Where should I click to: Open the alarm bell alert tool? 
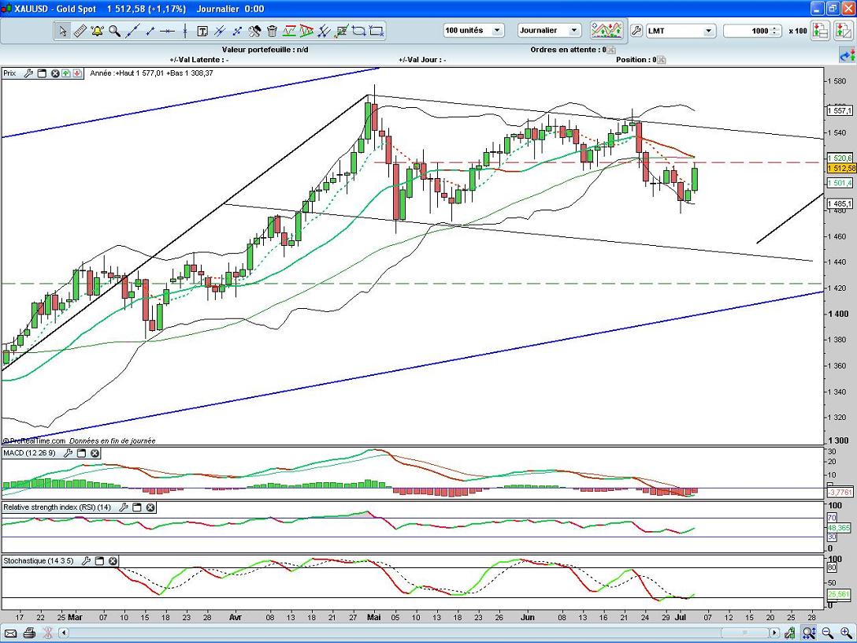click(97, 31)
